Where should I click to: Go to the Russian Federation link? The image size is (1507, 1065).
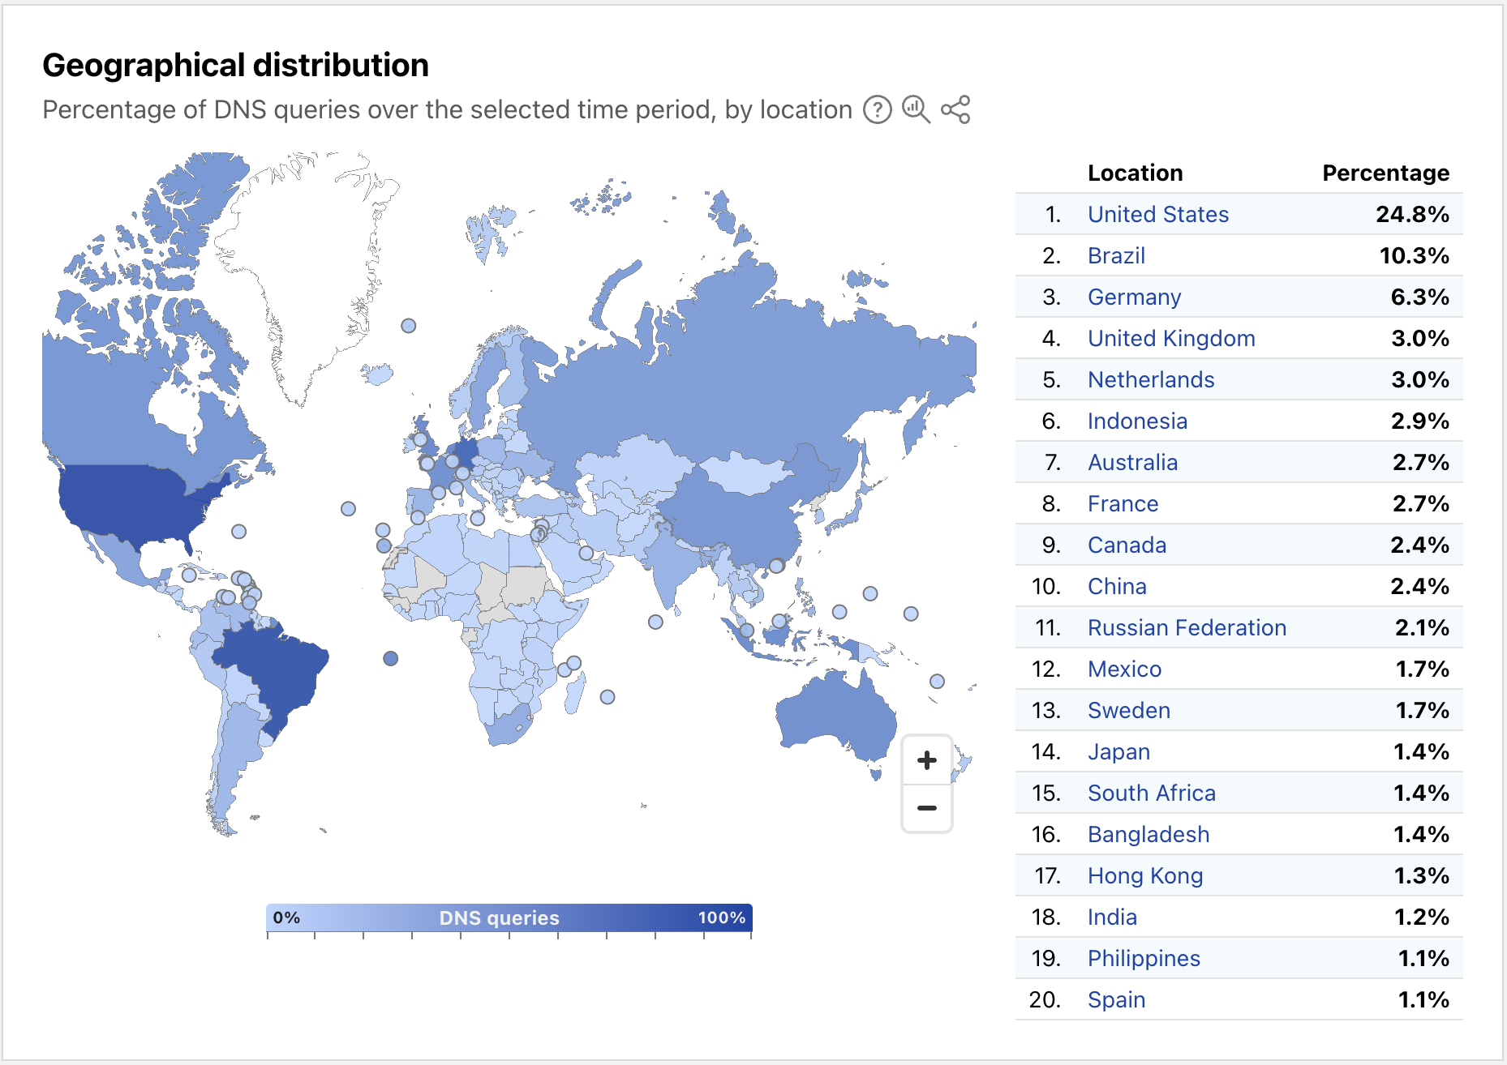click(x=1187, y=627)
